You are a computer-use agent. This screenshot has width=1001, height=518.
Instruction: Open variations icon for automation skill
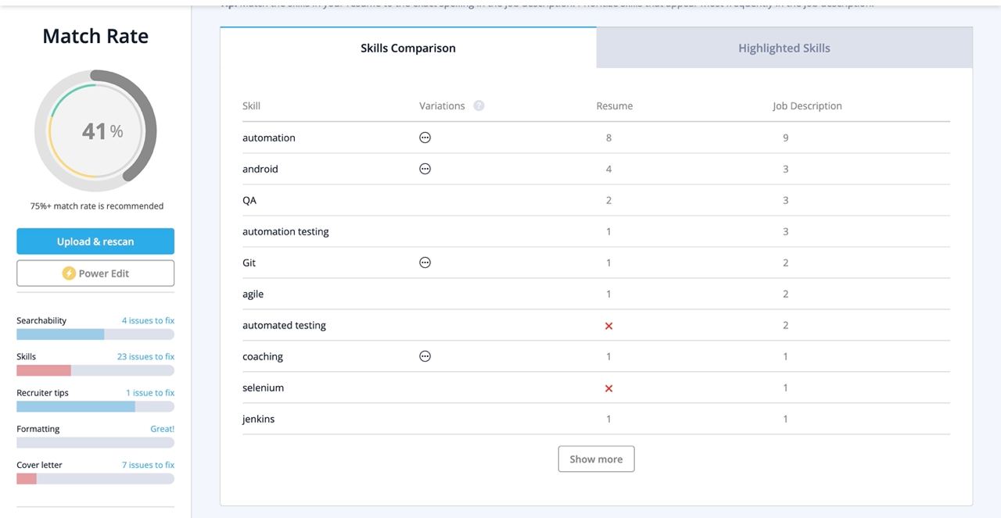click(425, 138)
